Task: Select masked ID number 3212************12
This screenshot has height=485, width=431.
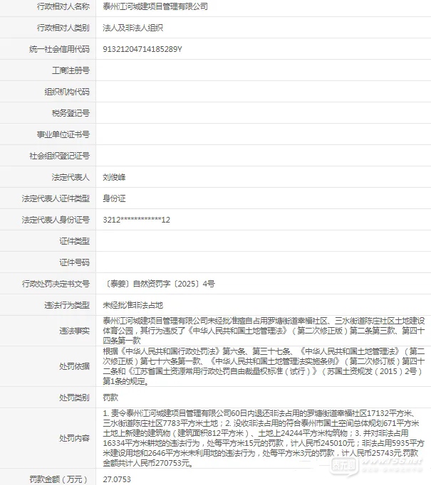Action: [x=136, y=219]
